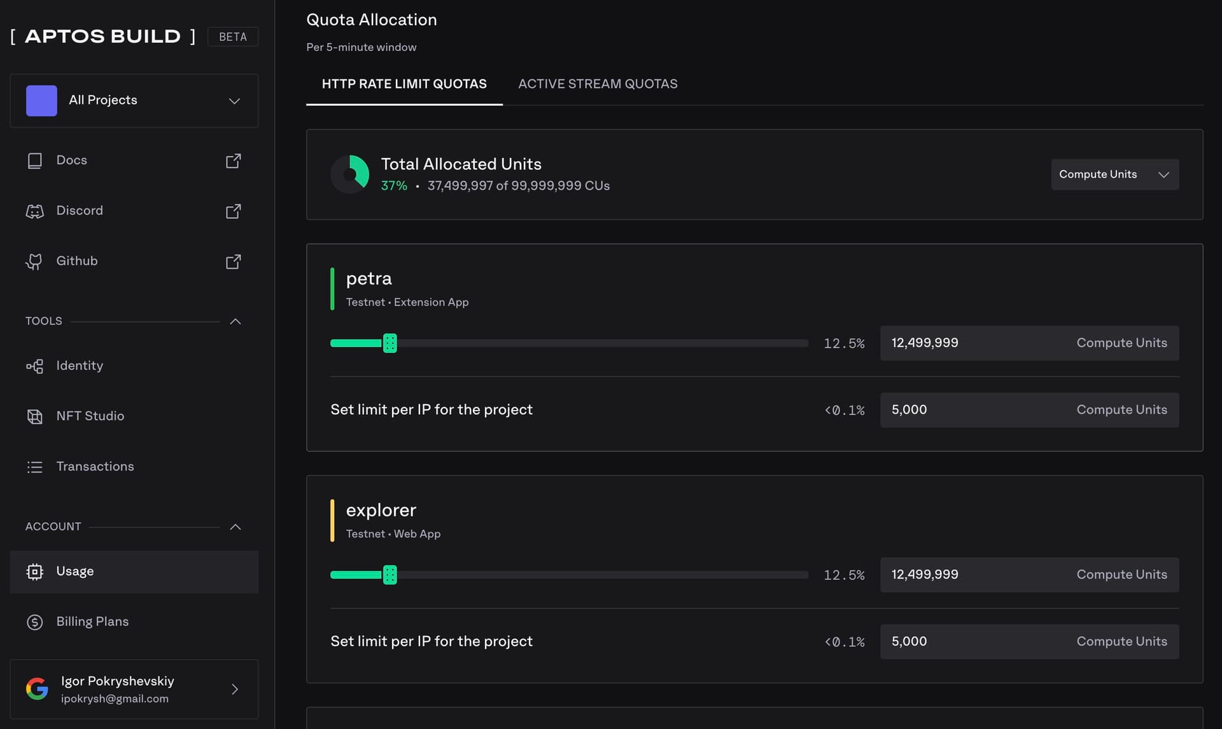Click the 37% allocation text
Viewport: 1222px width, 729px height.
click(394, 186)
